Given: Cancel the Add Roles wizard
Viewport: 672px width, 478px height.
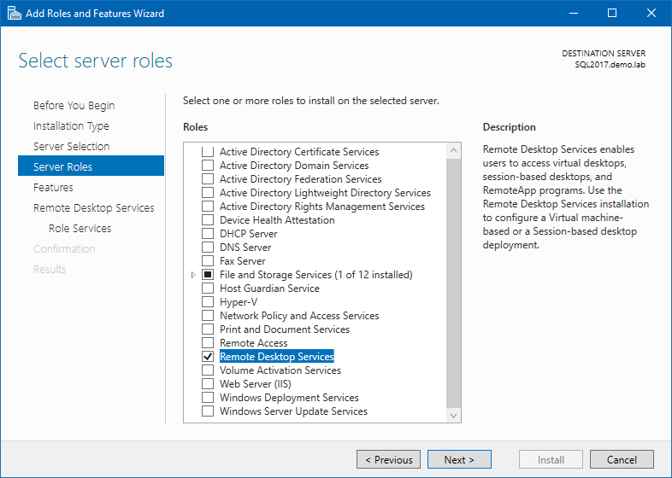Looking at the screenshot, I should pos(622,460).
